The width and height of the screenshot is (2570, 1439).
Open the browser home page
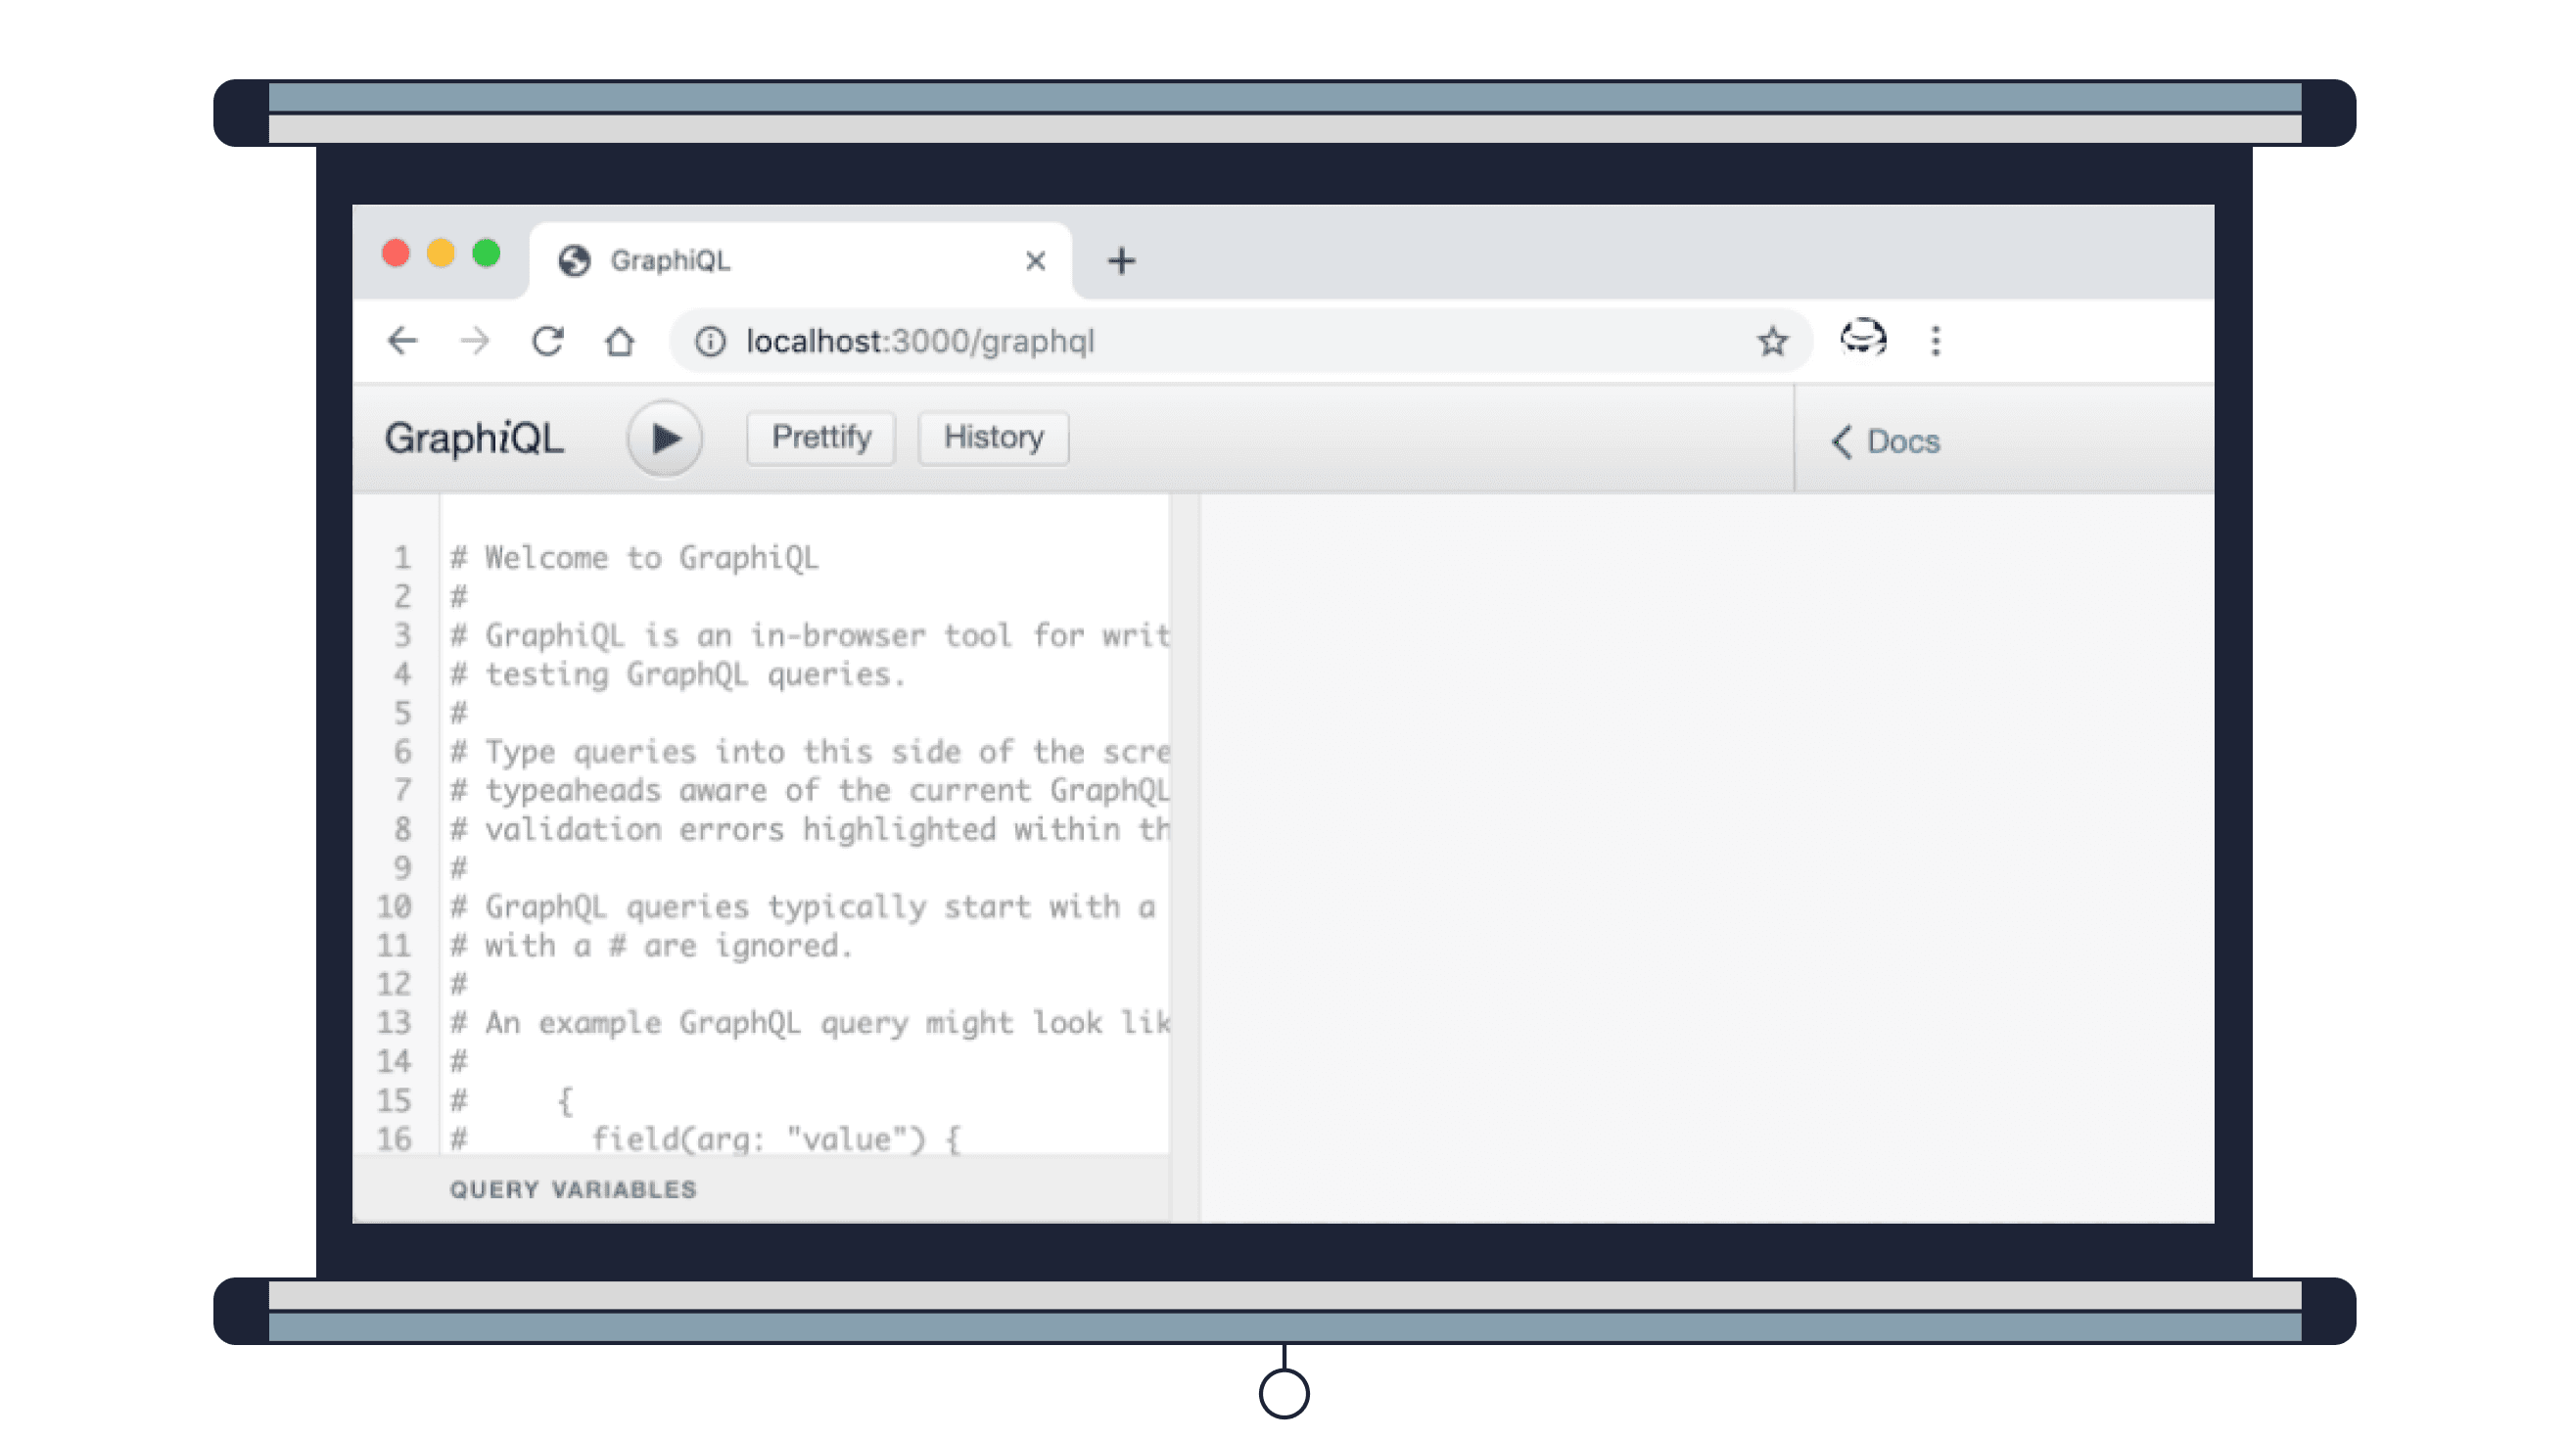(x=620, y=341)
